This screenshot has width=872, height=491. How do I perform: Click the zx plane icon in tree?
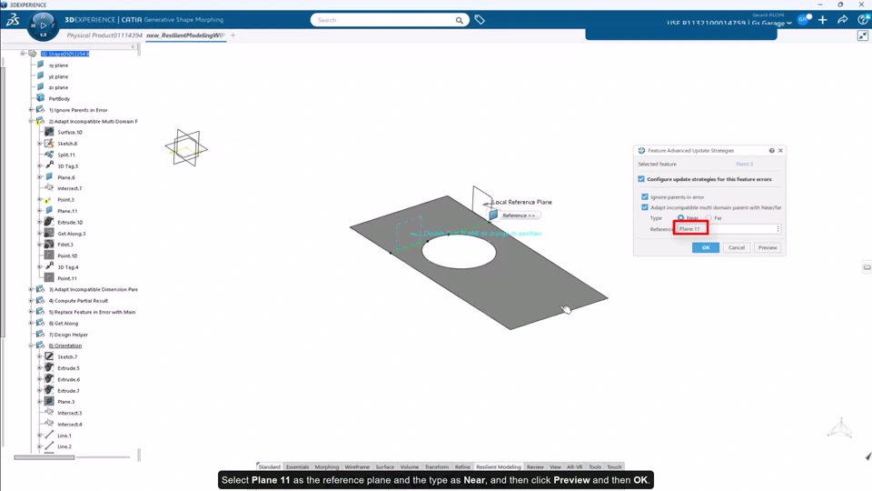[x=41, y=87]
